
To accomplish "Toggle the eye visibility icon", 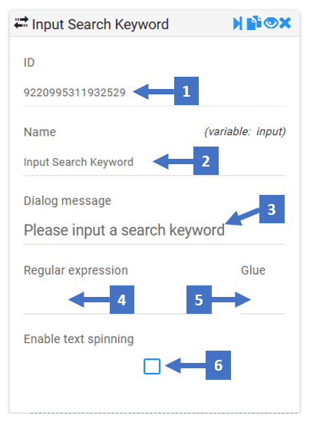I will point(271,22).
